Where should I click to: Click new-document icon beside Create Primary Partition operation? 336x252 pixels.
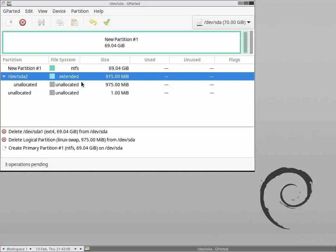pyautogui.click(x=4, y=148)
